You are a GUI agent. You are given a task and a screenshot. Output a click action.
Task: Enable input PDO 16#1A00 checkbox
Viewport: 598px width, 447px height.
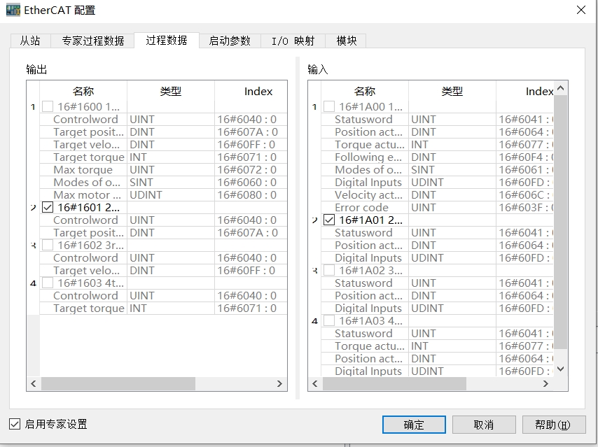pyautogui.click(x=329, y=106)
